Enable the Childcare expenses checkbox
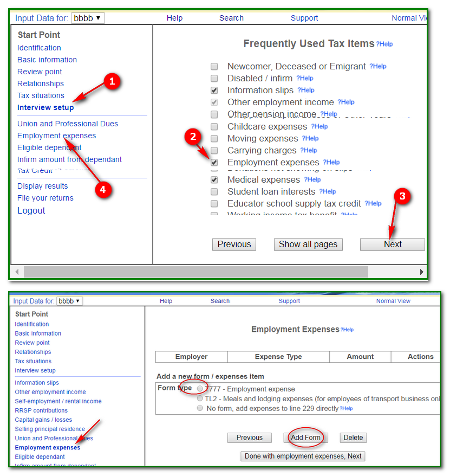The width and height of the screenshot is (450, 476). point(214,126)
